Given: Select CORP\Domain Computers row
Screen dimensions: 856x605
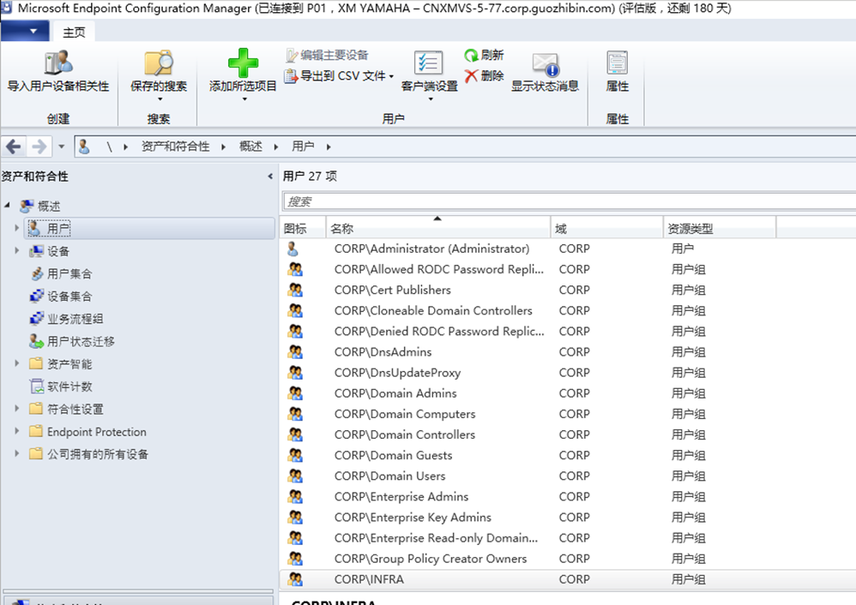Looking at the screenshot, I should (568, 414).
